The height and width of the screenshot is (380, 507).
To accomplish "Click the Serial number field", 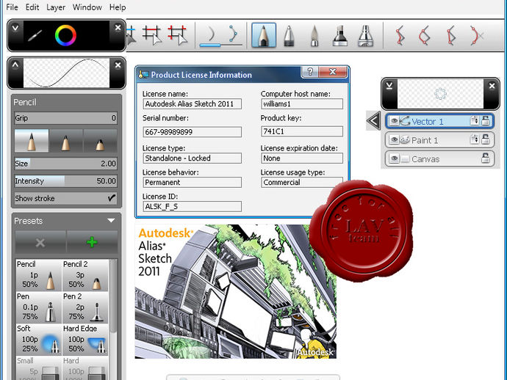I will point(192,132).
